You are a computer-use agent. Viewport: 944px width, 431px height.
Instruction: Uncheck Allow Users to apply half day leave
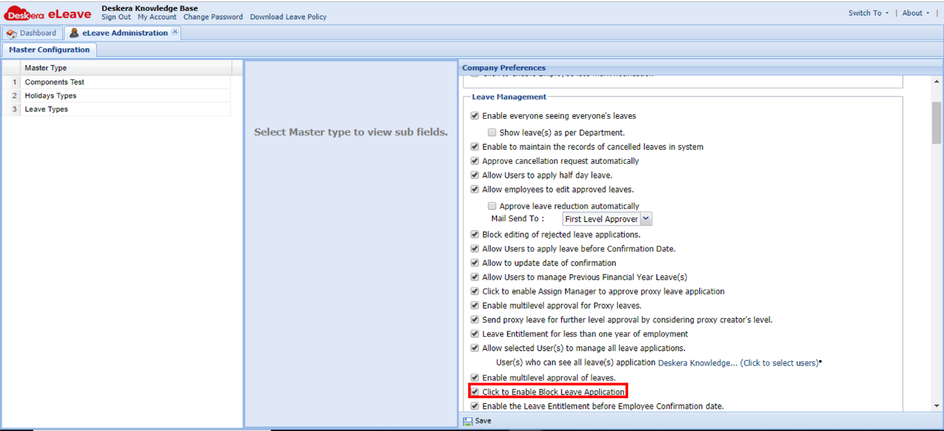[474, 175]
